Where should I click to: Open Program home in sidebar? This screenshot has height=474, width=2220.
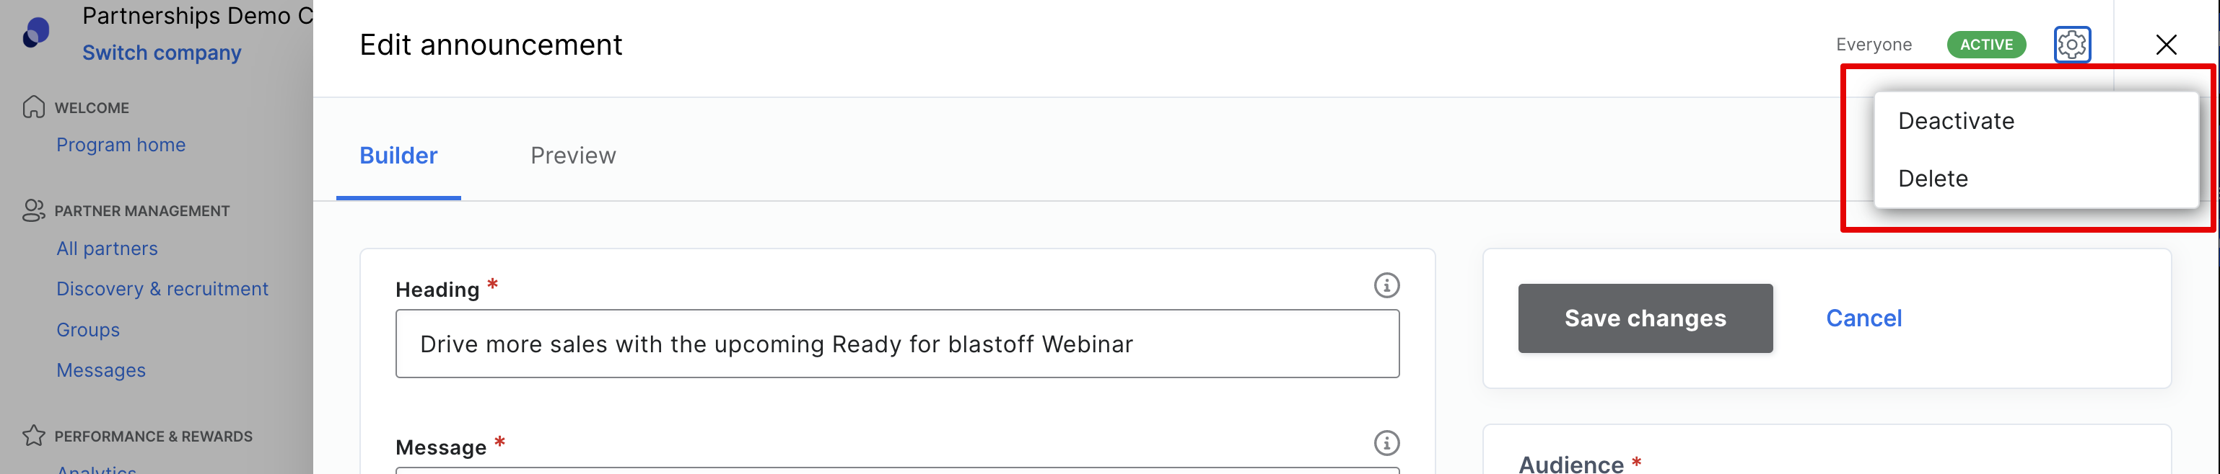121,145
